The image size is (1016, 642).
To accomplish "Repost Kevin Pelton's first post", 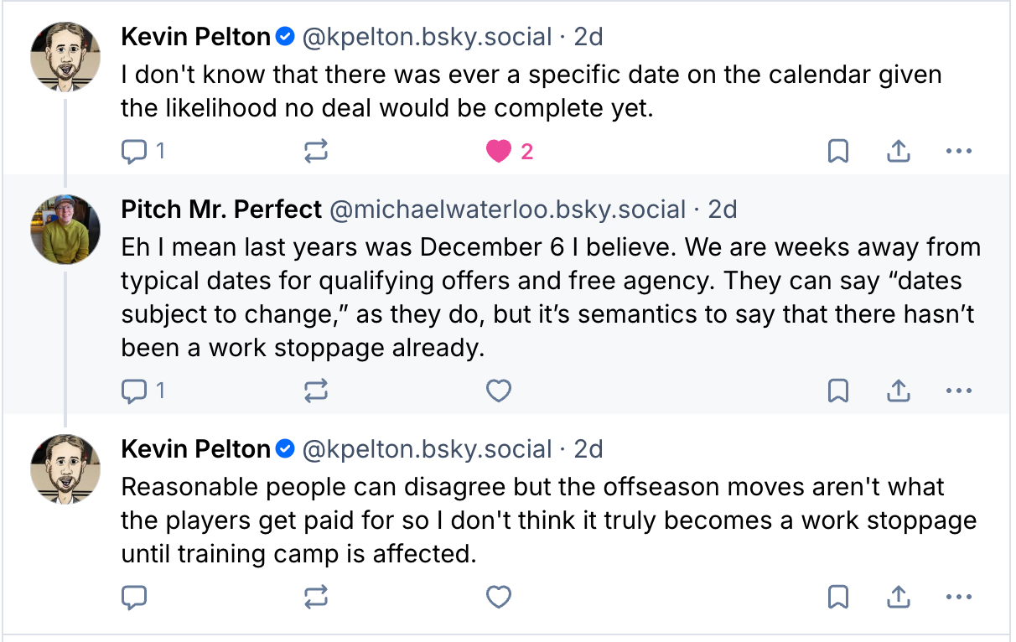I will [x=316, y=152].
